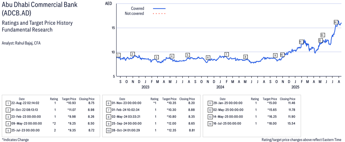This screenshot has height=142, width=345.
Task: Click the 2024 year label on the x-axis
Action: click(x=220, y=87)
